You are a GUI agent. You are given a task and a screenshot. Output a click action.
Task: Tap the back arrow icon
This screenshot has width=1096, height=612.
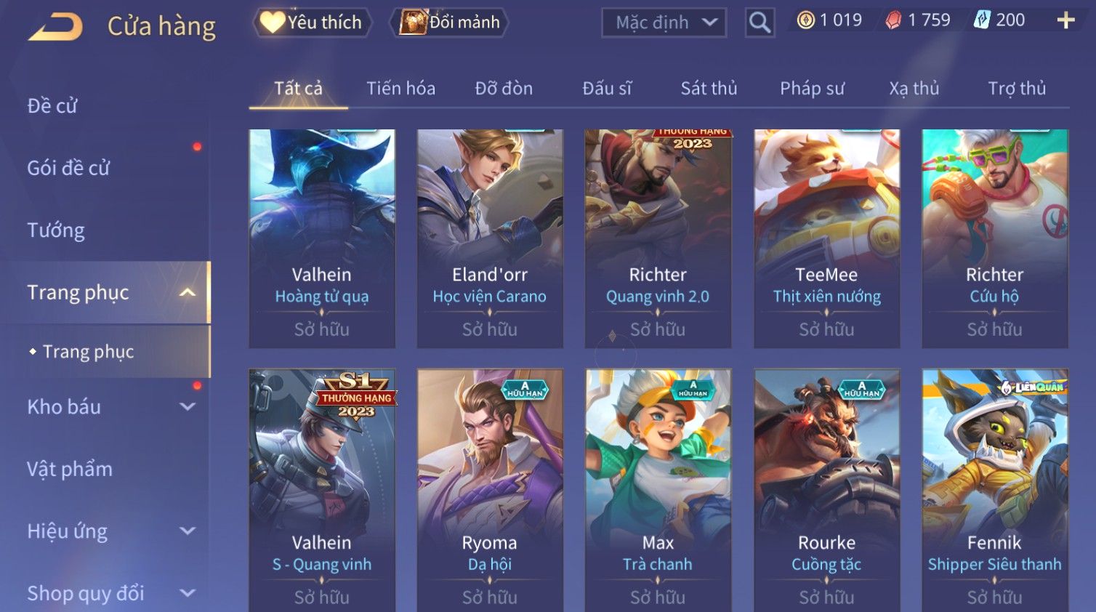tap(55, 27)
